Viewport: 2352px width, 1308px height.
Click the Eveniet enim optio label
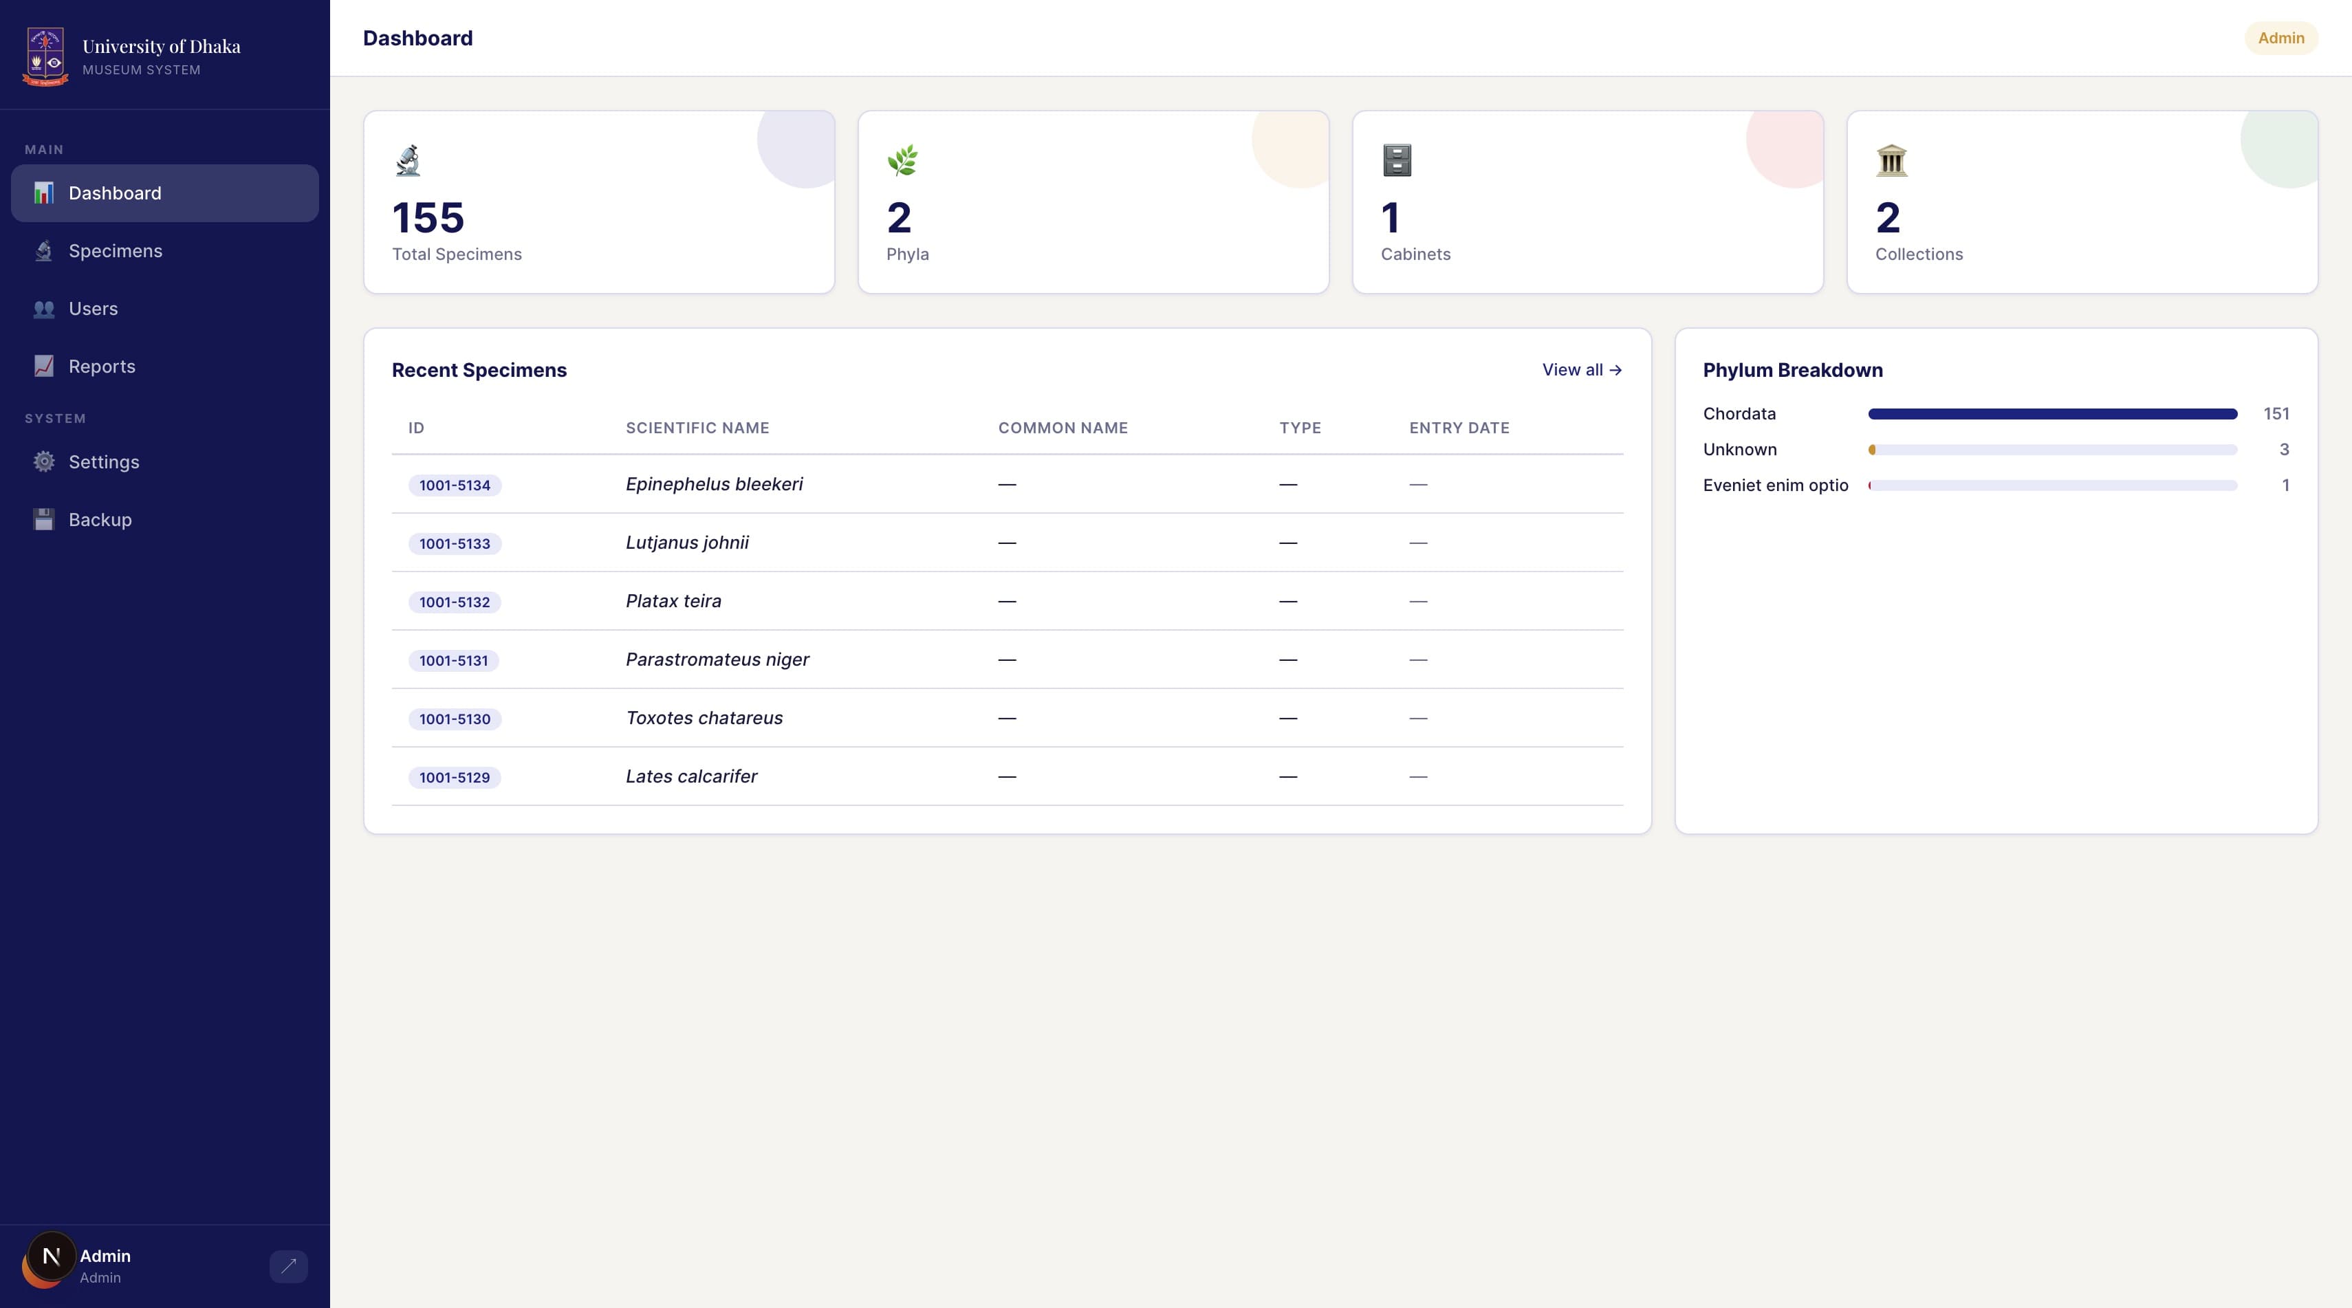pyautogui.click(x=1775, y=485)
